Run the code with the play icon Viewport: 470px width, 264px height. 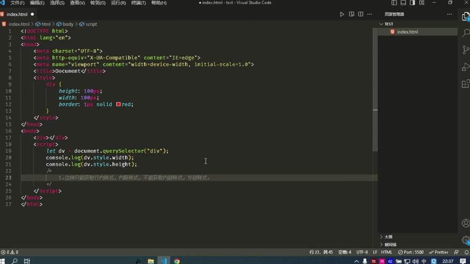point(342,14)
